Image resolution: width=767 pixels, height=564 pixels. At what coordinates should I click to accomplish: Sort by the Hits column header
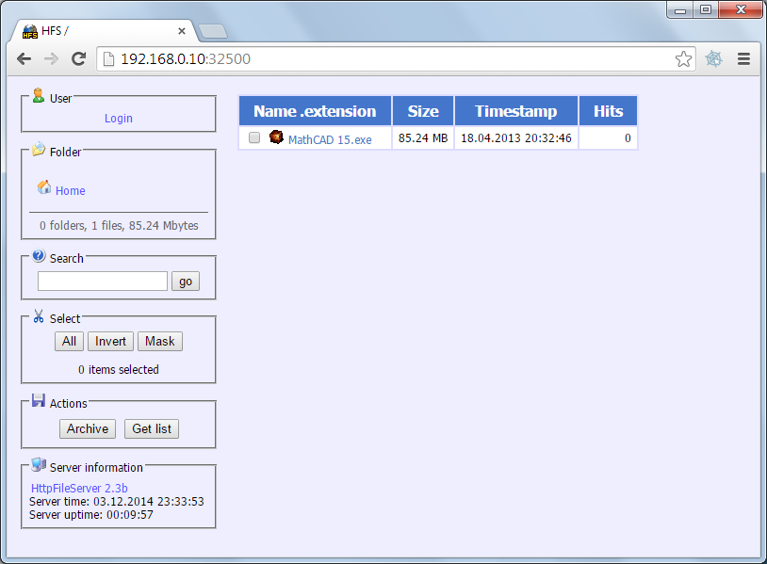pyautogui.click(x=608, y=111)
